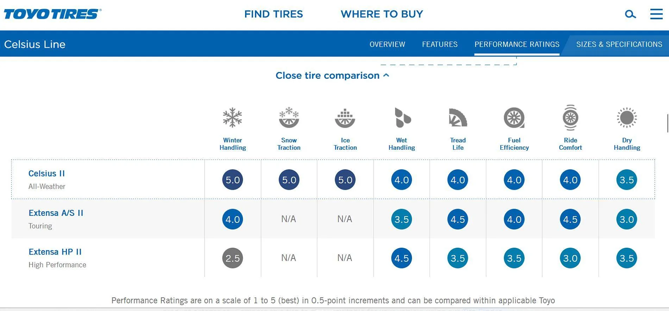
Task: Open the Overview tab
Action: click(387, 44)
